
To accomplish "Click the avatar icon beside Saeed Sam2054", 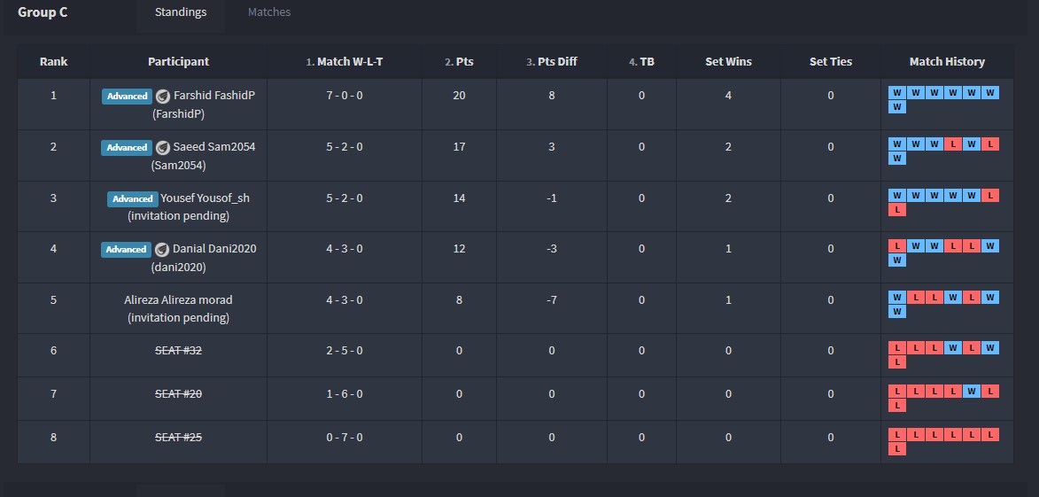I will pyautogui.click(x=163, y=147).
